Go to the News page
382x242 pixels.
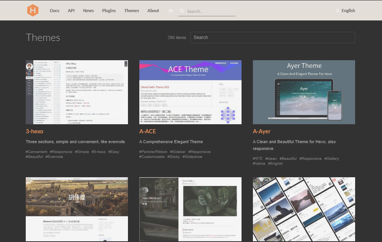[x=88, y=11]
